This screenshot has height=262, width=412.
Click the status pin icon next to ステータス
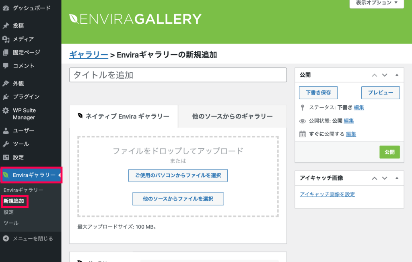pos(303,107)
